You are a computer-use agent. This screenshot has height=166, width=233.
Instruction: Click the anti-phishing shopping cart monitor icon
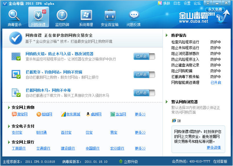pyautogui.click(x=16, y=74)
